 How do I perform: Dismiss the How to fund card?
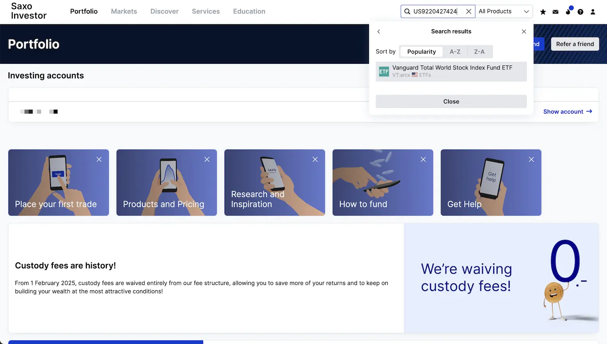pos(423,160)
